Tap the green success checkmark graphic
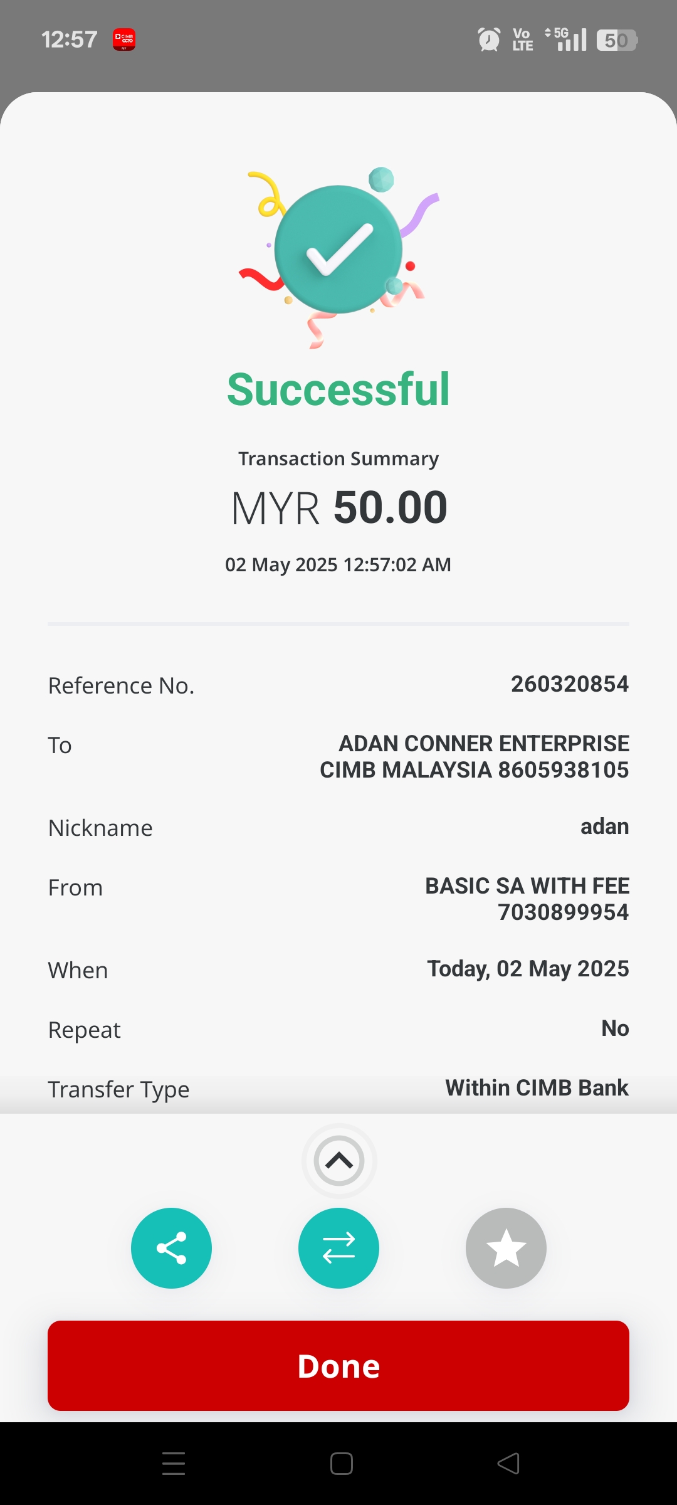677x1505 pixels. [338, 250]
